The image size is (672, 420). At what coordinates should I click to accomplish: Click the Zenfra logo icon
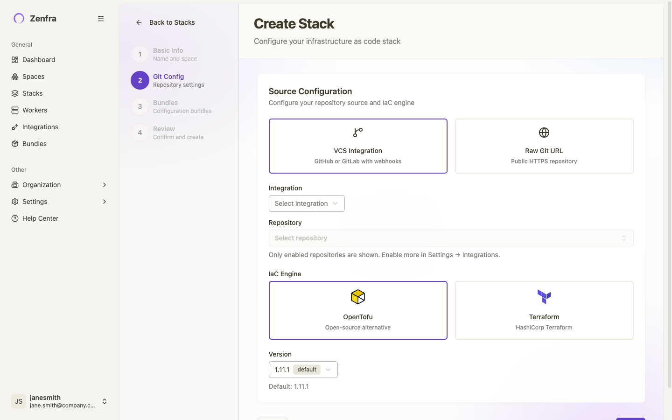[18, 18]
